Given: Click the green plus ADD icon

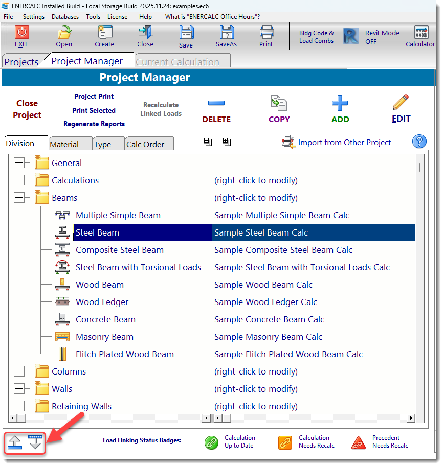Looking at the screenshot, I should point(340,104).
